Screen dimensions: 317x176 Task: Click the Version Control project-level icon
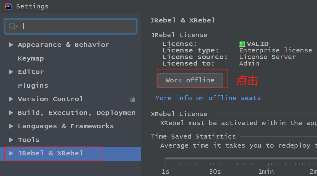pos(132,99)
